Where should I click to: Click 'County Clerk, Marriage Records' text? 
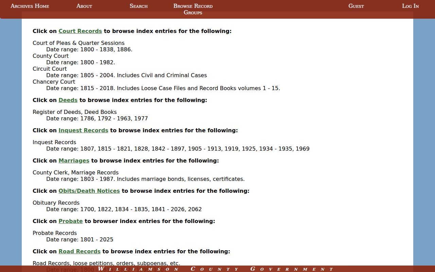[x=75, y=172]
